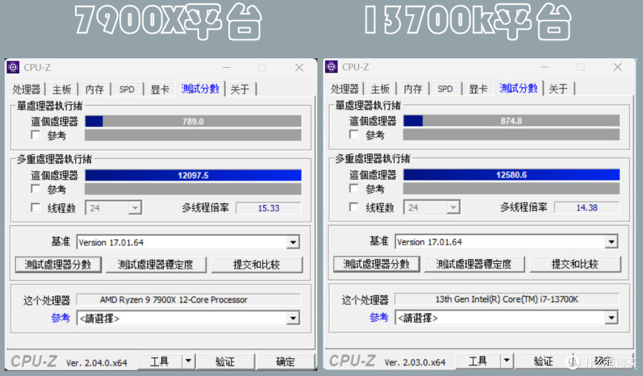Minimize the 13700K CPU-Z window

[x=545, y=67]
